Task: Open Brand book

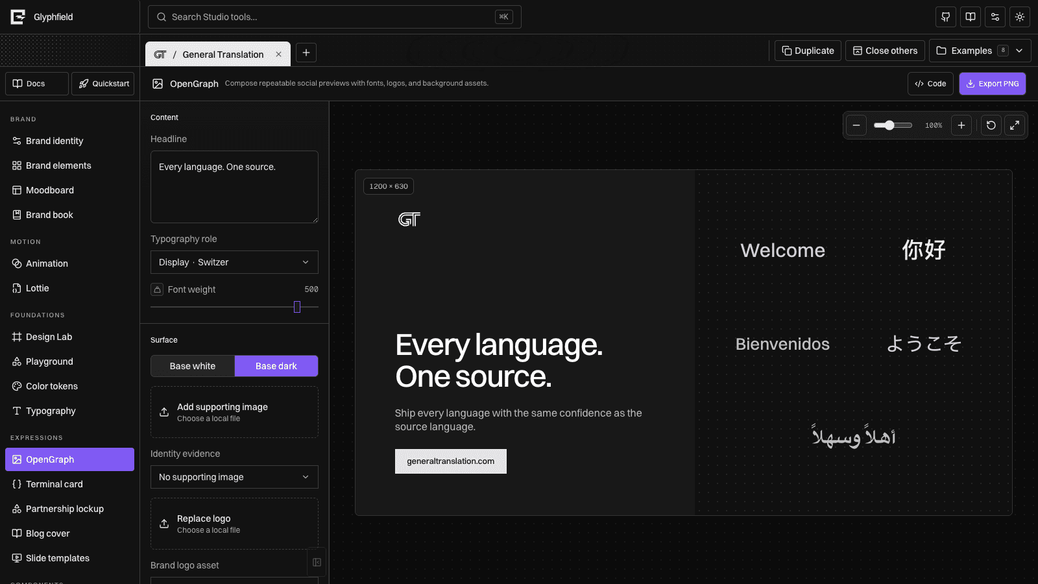Action: [x=69, y=215]
